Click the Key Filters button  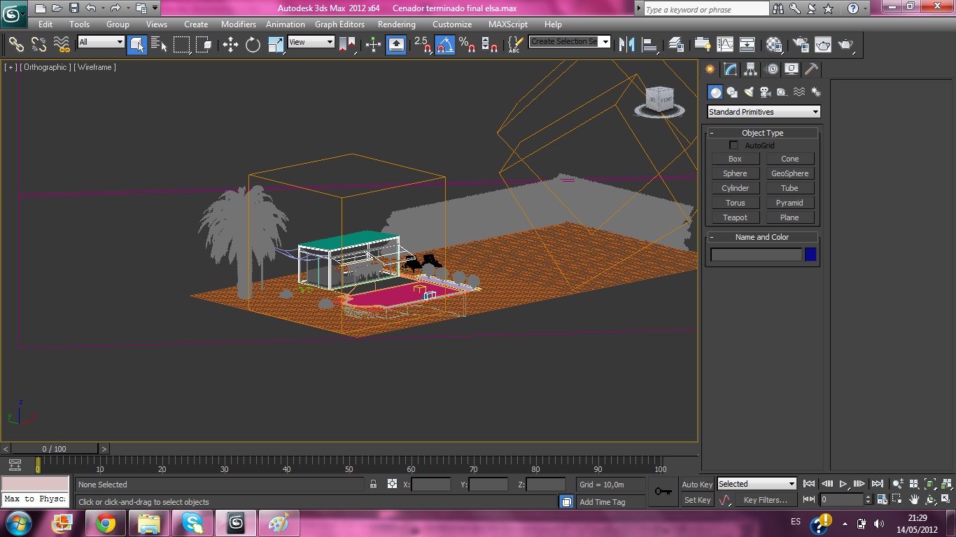[x=765, y=500]
